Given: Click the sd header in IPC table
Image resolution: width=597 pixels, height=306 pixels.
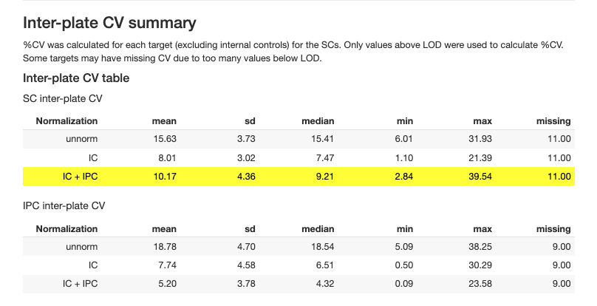Looking at the screenshot, I should point(249,228).
